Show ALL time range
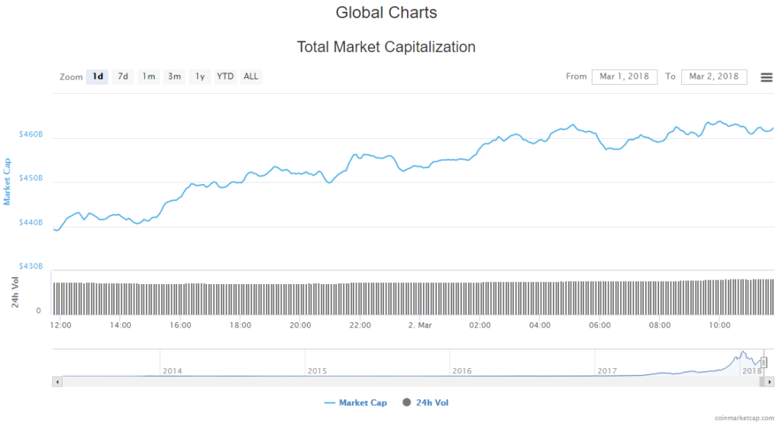Screen dimensions: 782x423 pos(250,76)
